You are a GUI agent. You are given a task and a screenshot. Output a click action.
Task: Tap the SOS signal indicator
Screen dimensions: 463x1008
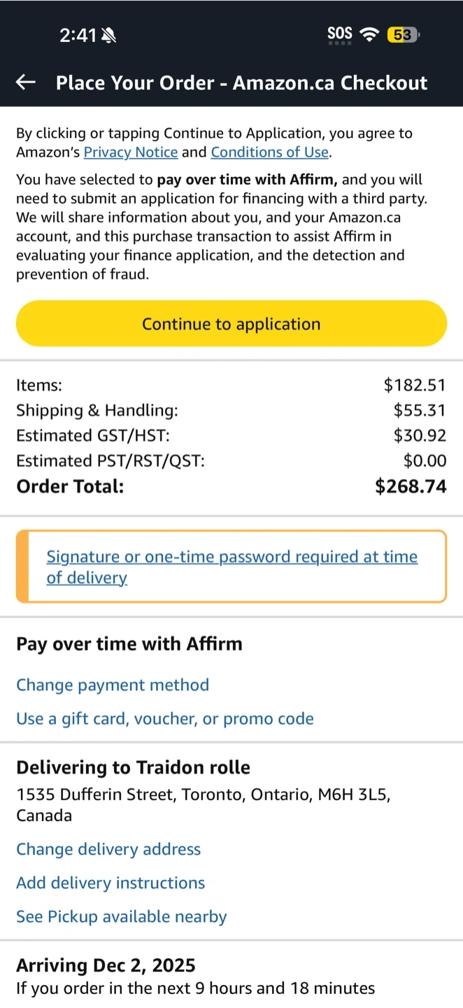(x=340, y=34)
